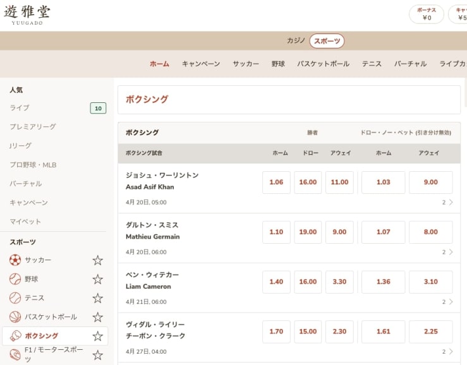
Task: Favorite バスケットボール with its star
Action: tap(97, 317)
